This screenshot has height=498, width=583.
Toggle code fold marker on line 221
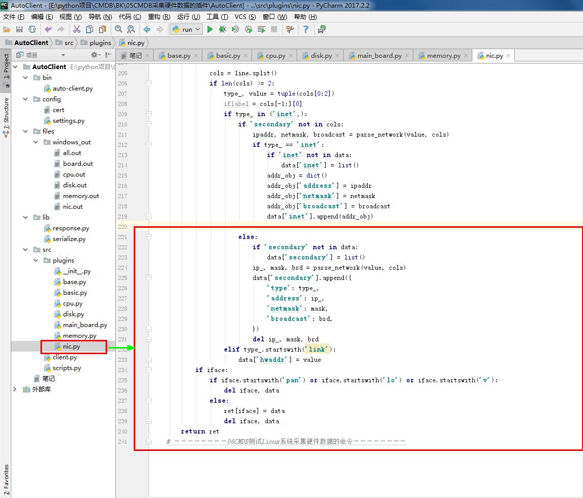click(x=149, y=236)
